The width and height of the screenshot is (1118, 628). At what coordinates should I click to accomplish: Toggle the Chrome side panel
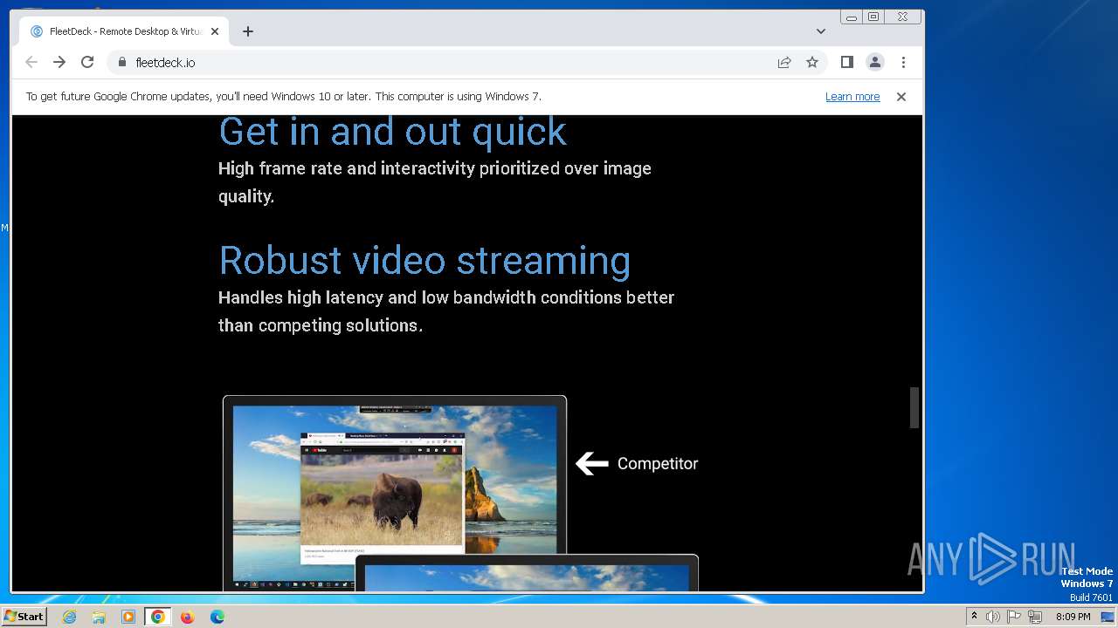(x=846, y=62)
